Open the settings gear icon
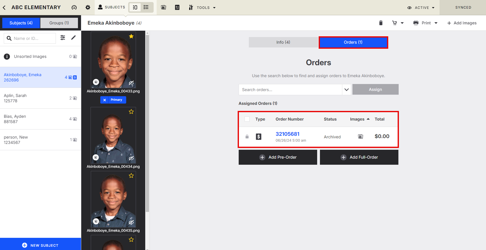This screenshot has width=486, height=250. click(88, 7)
